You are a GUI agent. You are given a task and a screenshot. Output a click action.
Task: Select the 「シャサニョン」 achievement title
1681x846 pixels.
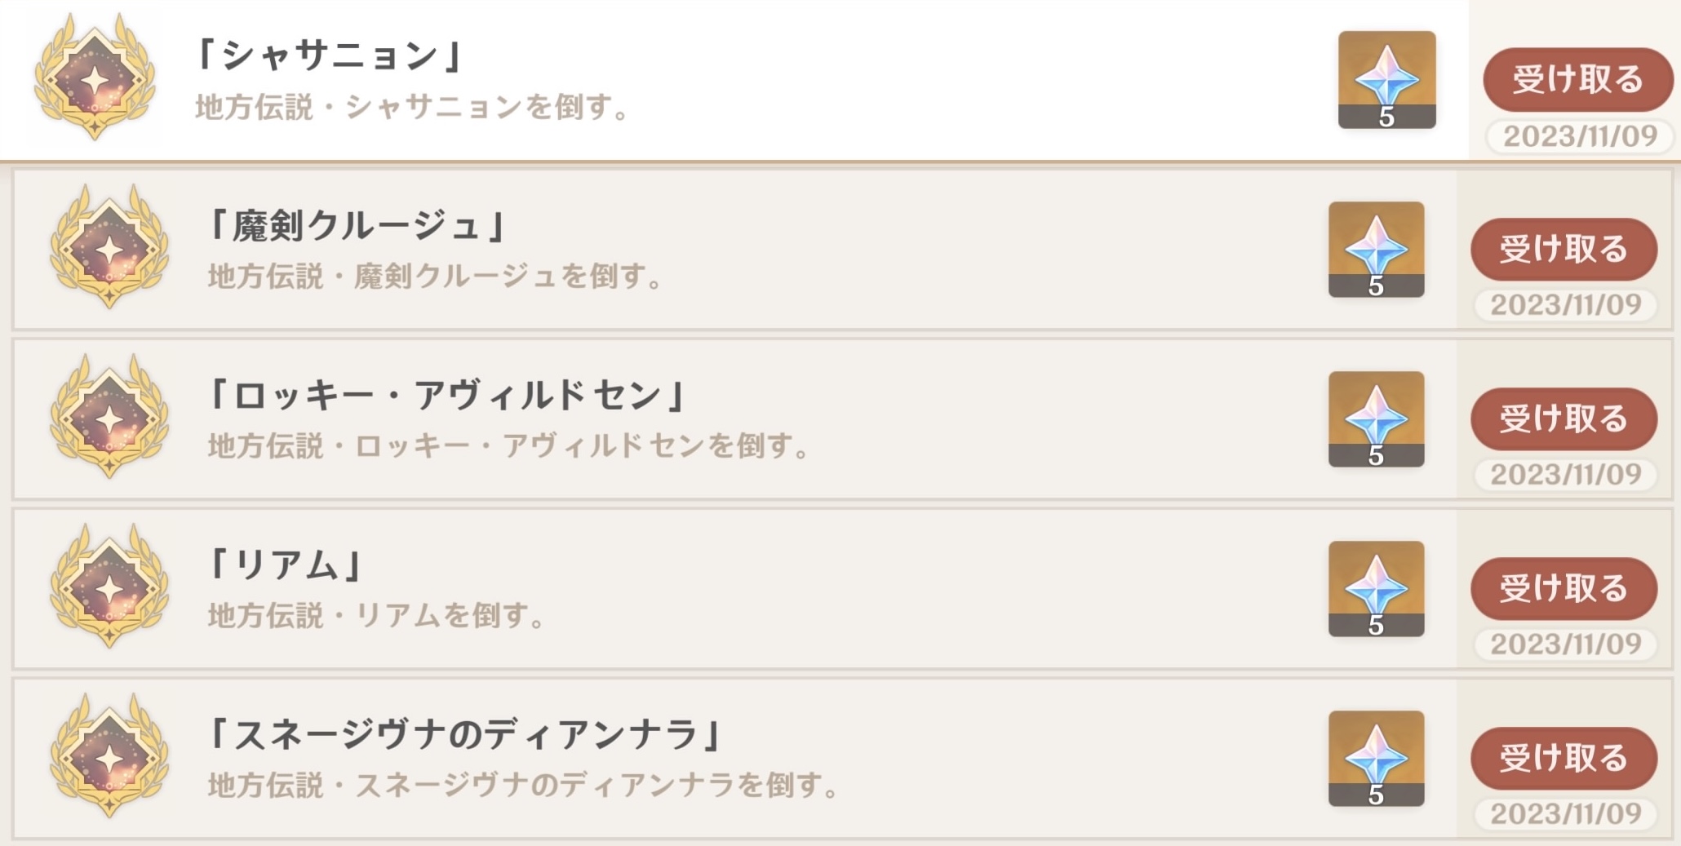click(329, 55)
